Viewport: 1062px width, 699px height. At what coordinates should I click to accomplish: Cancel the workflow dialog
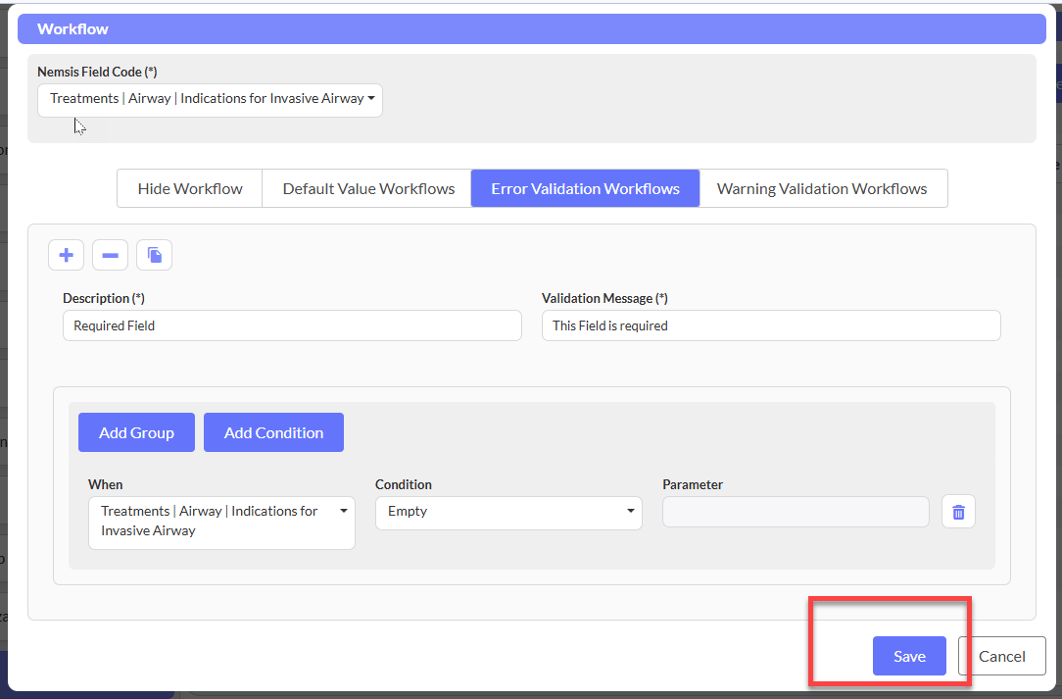pos(1001,656)
